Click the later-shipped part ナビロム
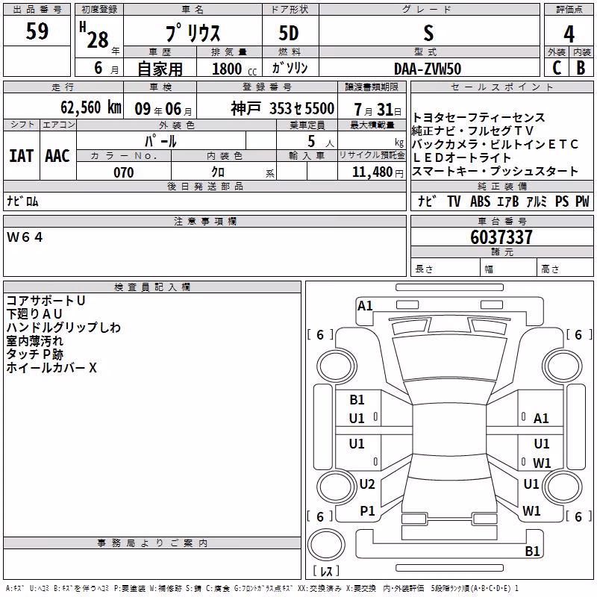Screen dimensions: 597x597 [x=22, y=201]
